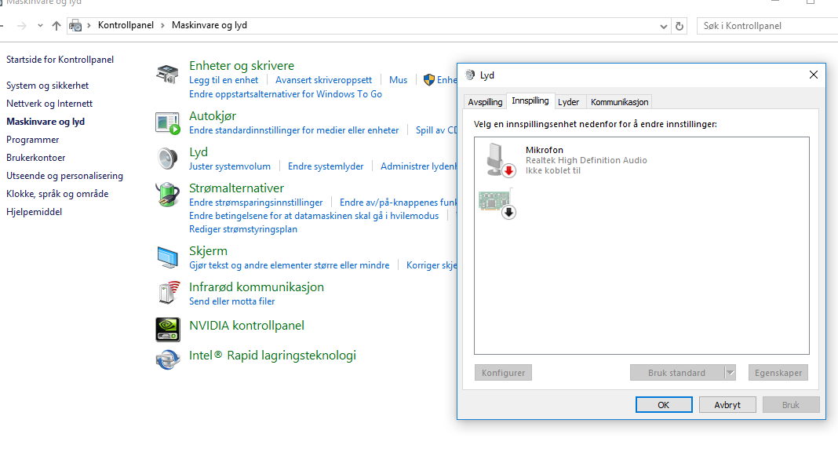Select the sound card device with black arrow

pos(497,203)
